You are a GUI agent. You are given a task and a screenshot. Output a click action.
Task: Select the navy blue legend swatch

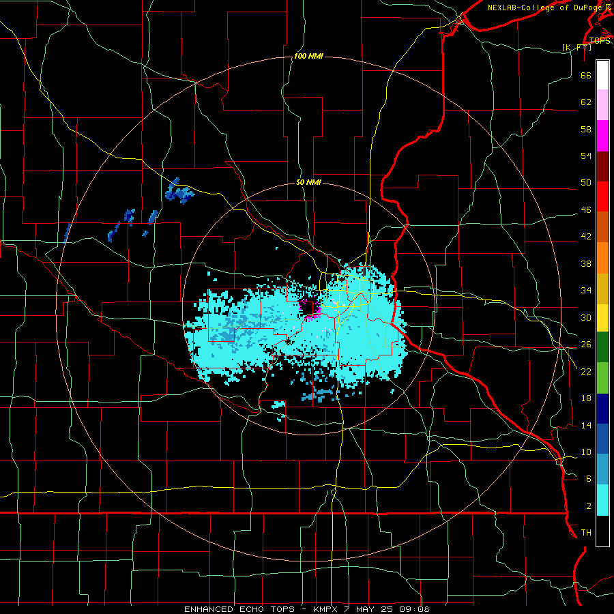click(602, 409)
